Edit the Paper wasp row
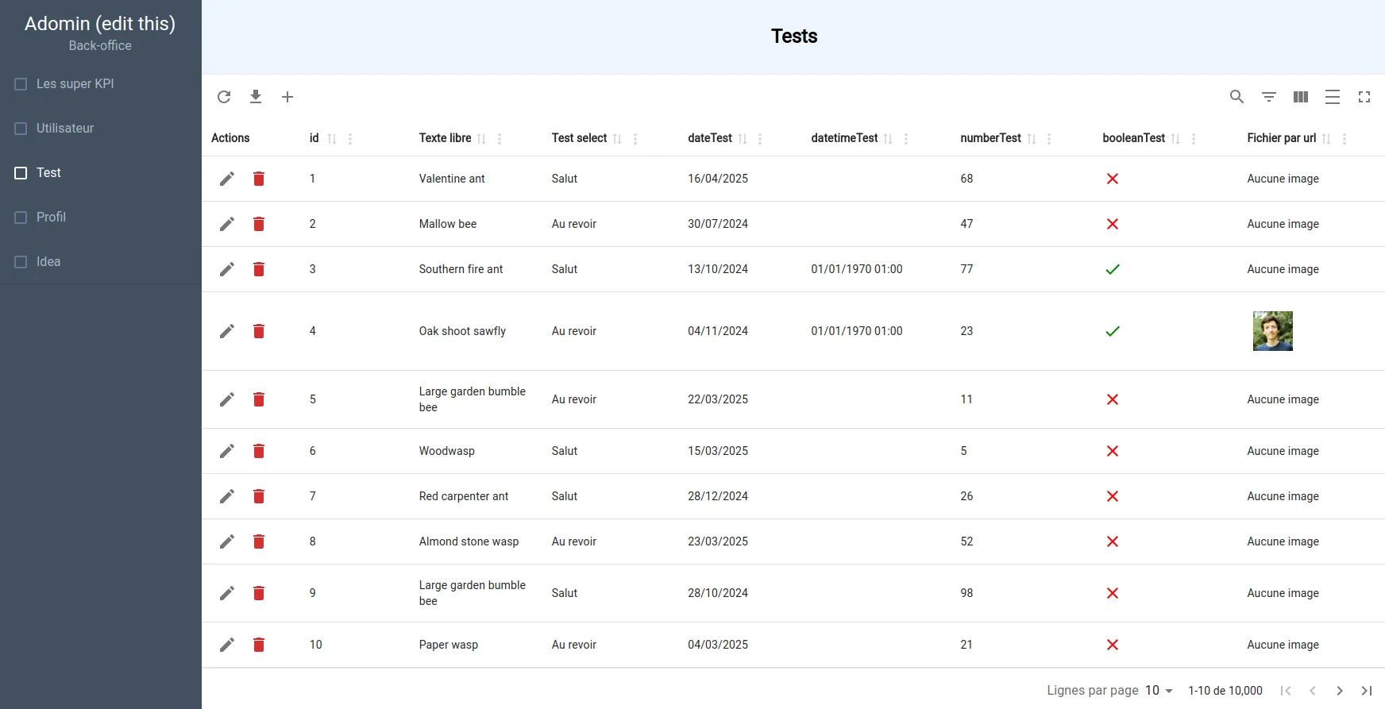1385x709 pixels. click(x=227, y=645)
